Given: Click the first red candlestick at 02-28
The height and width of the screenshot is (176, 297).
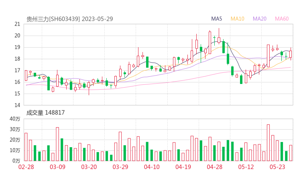Looking at the screenshot, I should click(26, 75).
